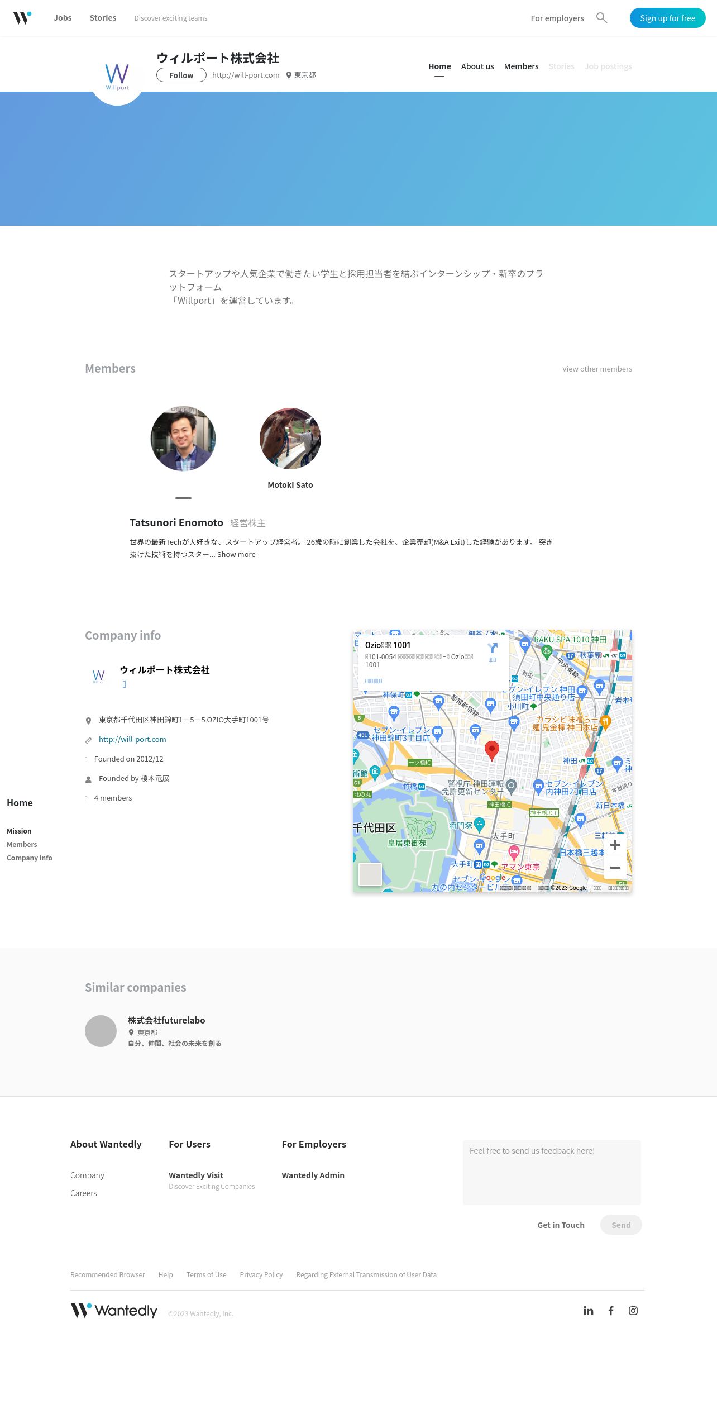Switch to the About us tab
The height and width of the screenshot is (1404, 717).
click(477, 66)
